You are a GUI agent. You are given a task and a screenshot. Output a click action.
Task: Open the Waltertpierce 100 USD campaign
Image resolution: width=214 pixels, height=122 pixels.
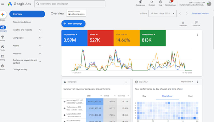[x=75, y=109]
